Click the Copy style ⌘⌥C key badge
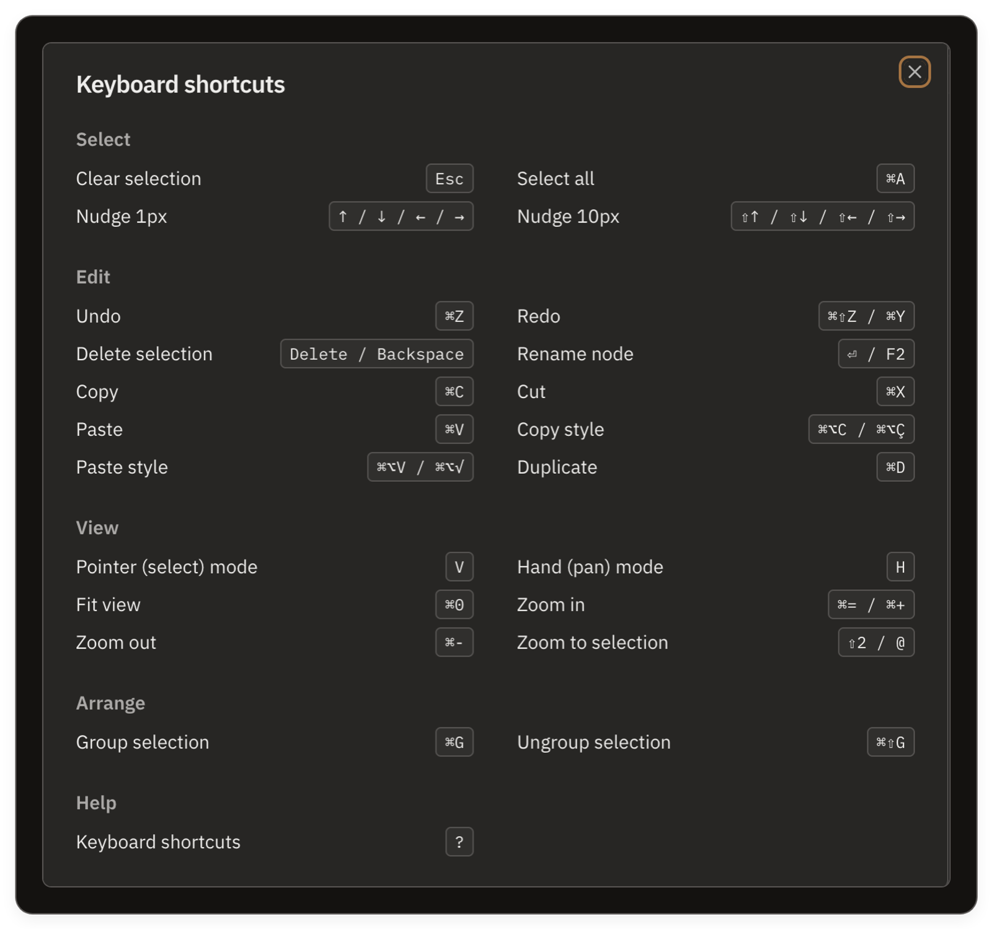Screen dimensions: 992x929 click(861, 430)
